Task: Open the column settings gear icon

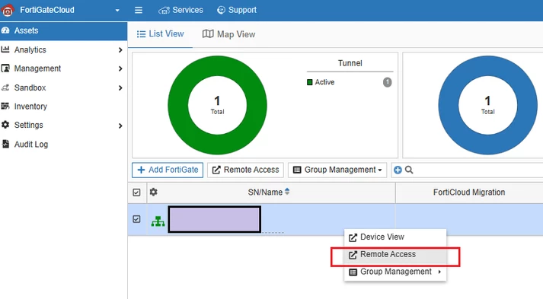Action: pos(153,192)
